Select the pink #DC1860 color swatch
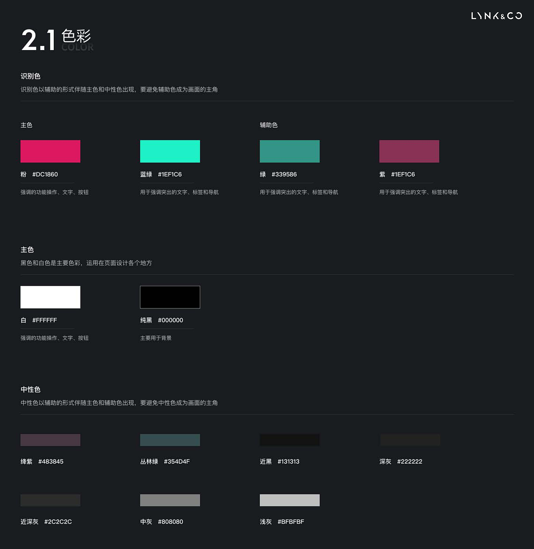 coord(50,151)
